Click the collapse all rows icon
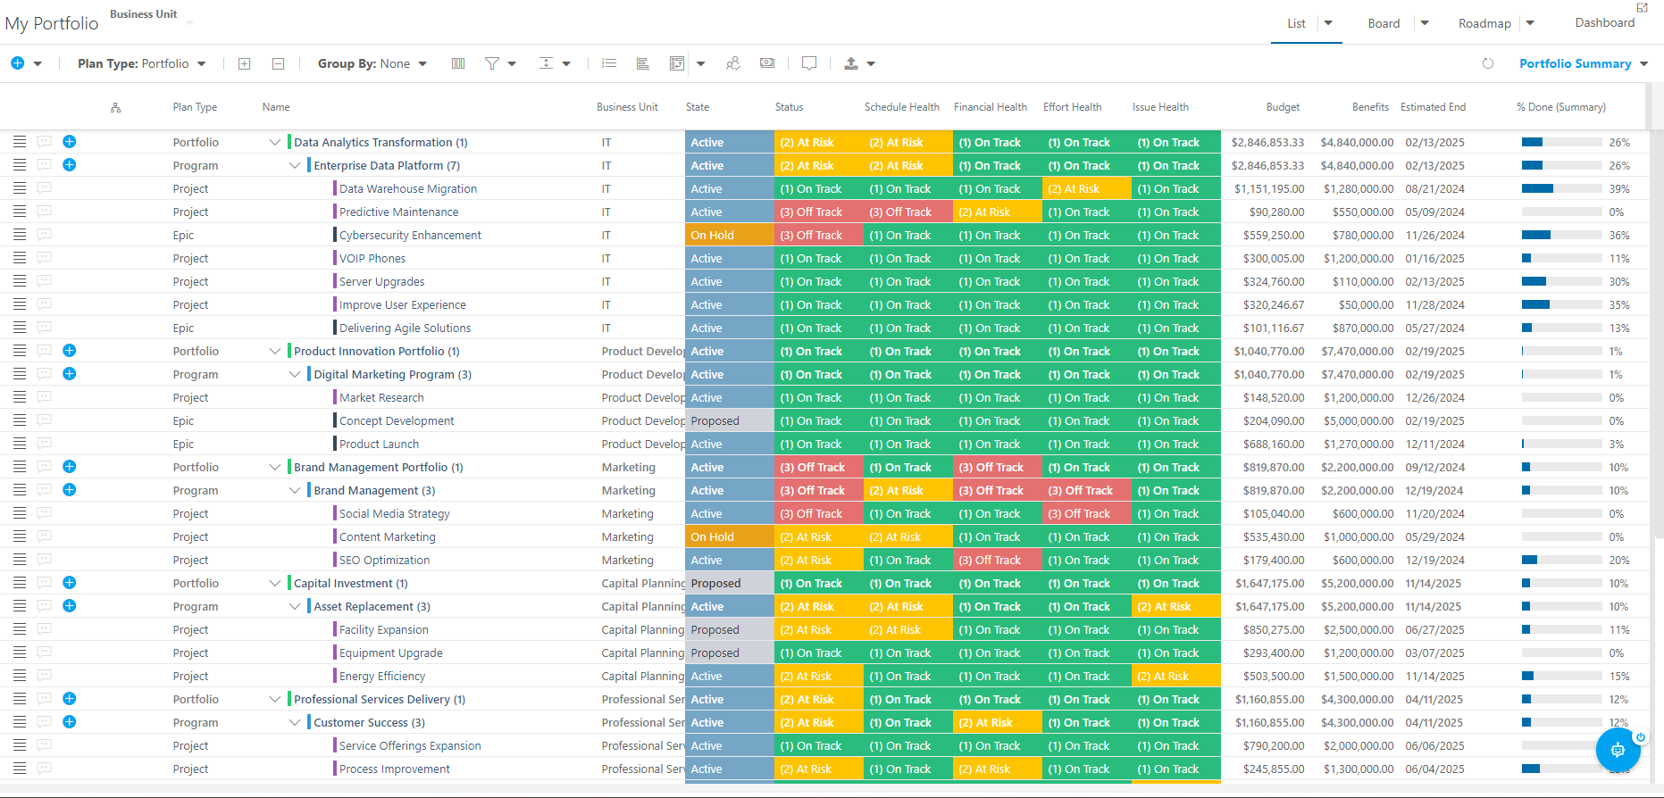 (x=278, y=63)
